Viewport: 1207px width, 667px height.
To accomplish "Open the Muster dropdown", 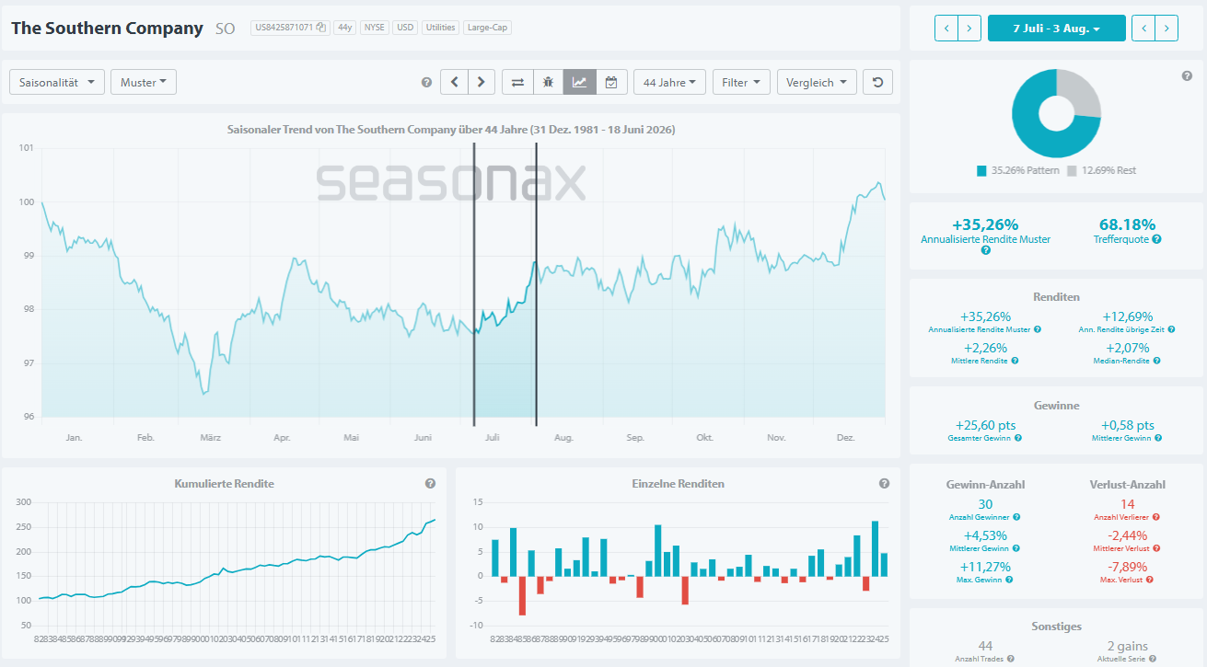I will coord(144,82).
